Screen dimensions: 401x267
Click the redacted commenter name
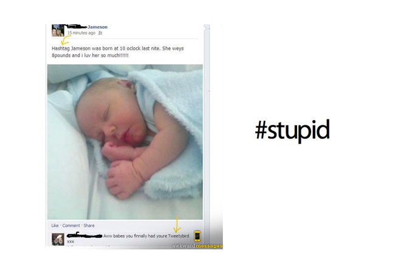(84, 235)
